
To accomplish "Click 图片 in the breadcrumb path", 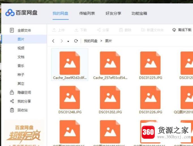I will (x=108, y=41).
